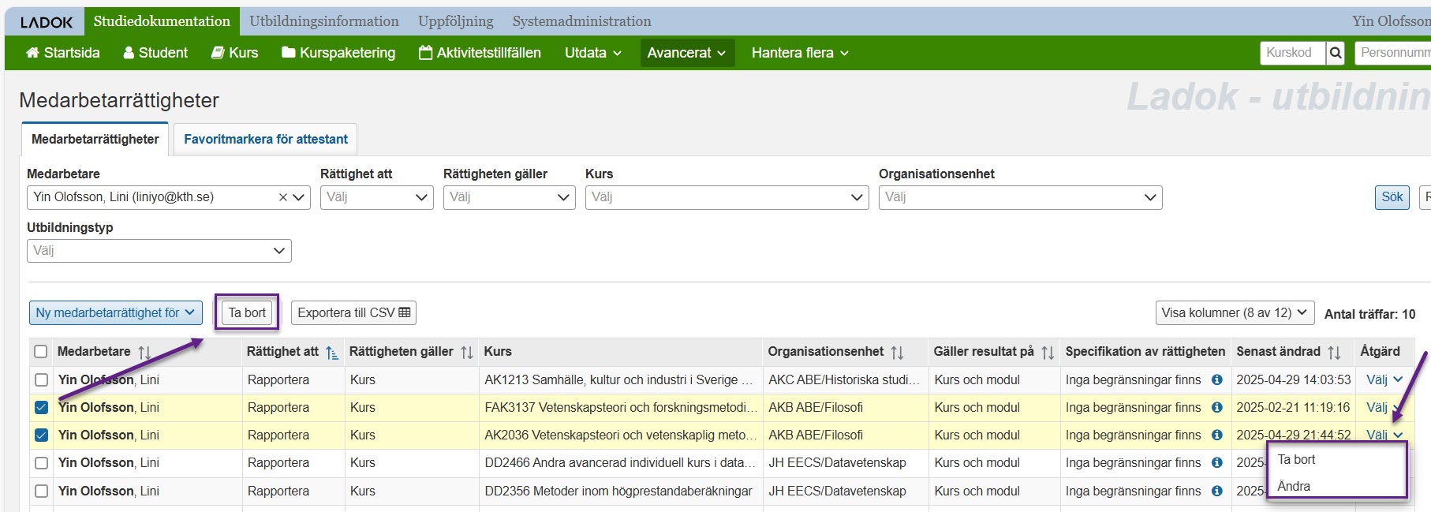Viewport: 1431px width, 512px height.
Task: Open the Välj action dropdown in AK1213 row
Action: (x=1384, y=379)
